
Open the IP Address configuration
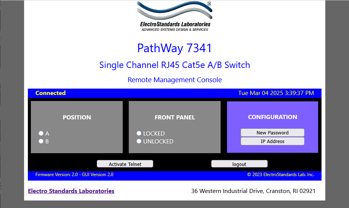(273, 141)
